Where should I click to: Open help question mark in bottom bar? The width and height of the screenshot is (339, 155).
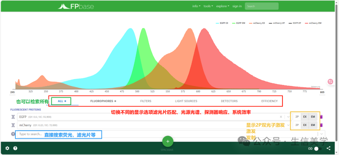[x=15, y=148]
